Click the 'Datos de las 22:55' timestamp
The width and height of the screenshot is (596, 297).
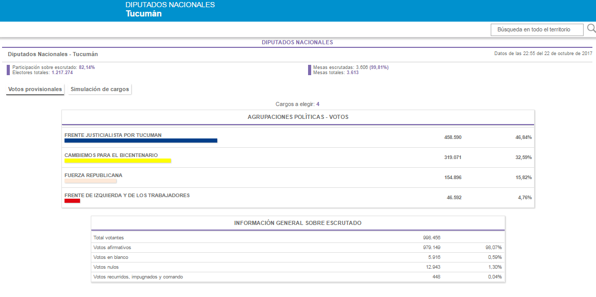pyautogui.click(x=543, y=54)
